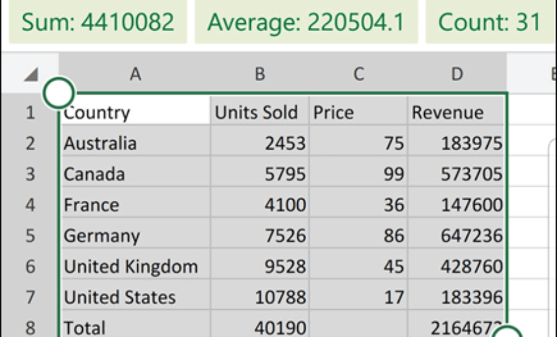The height and width of the screenshot is (337, 557).
Task: Select column A header
Action: tap(135, 75)
